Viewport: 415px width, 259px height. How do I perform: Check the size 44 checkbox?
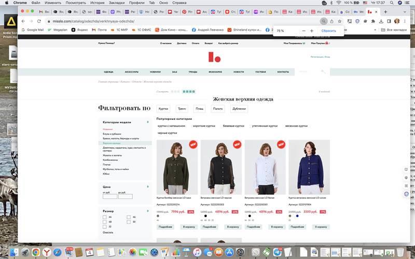tap(105, 217)
